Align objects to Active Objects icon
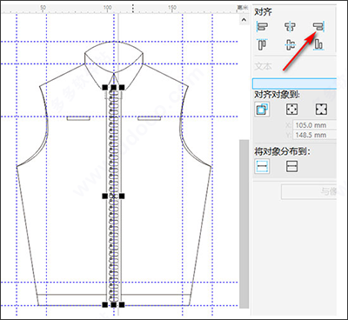Viewport: 348px width, 320px height. pyautogui.click(x=262, y=110)
